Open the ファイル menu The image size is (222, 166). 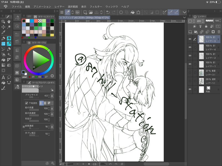pos(17,6)
